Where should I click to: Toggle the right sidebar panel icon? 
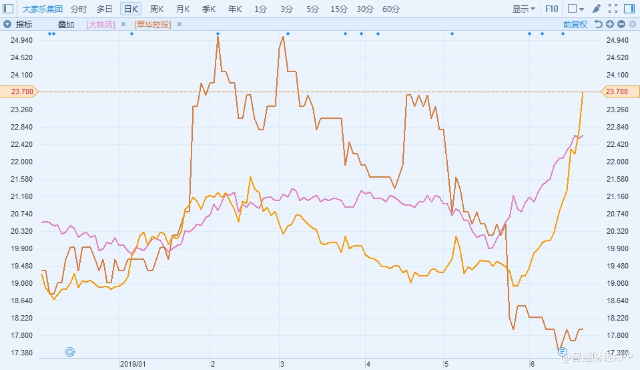click(629, 9)
